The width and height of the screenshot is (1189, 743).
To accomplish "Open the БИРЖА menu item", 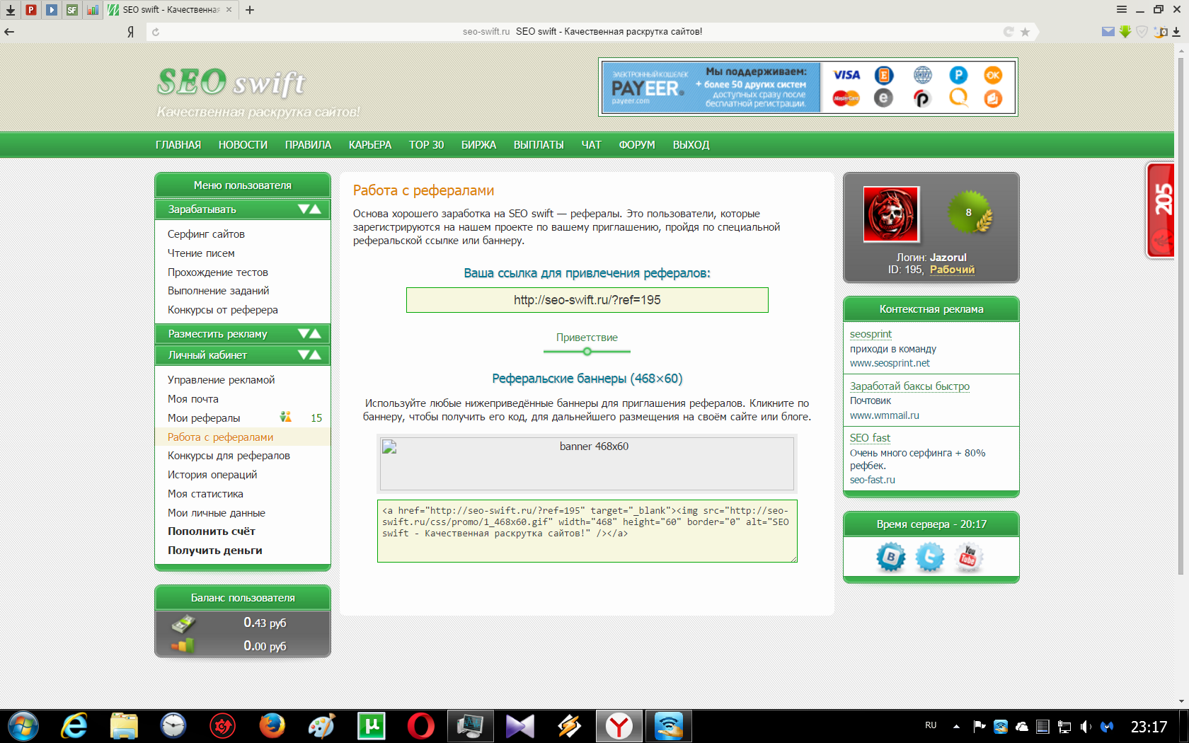I will click(478, 144).
